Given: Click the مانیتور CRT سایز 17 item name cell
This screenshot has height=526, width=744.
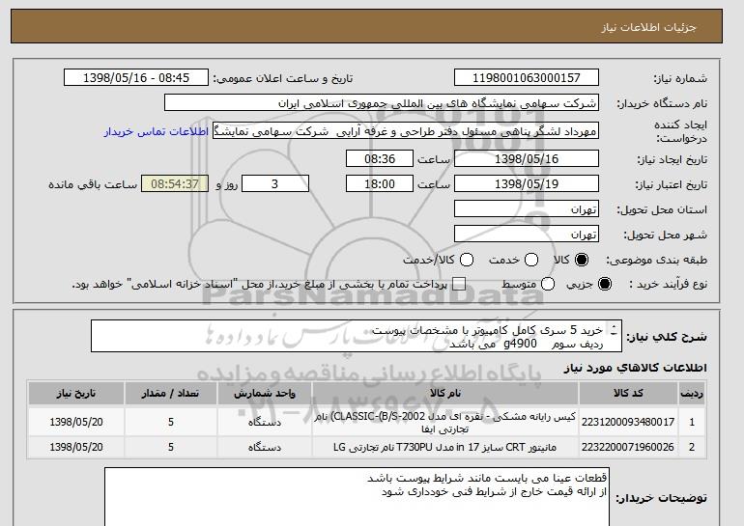Looking at the screenshot, I should coord(445,447).
